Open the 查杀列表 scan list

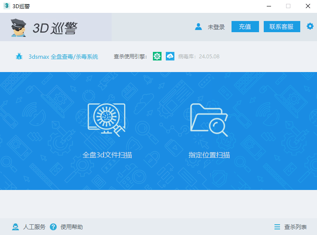(x=296, y=227)
